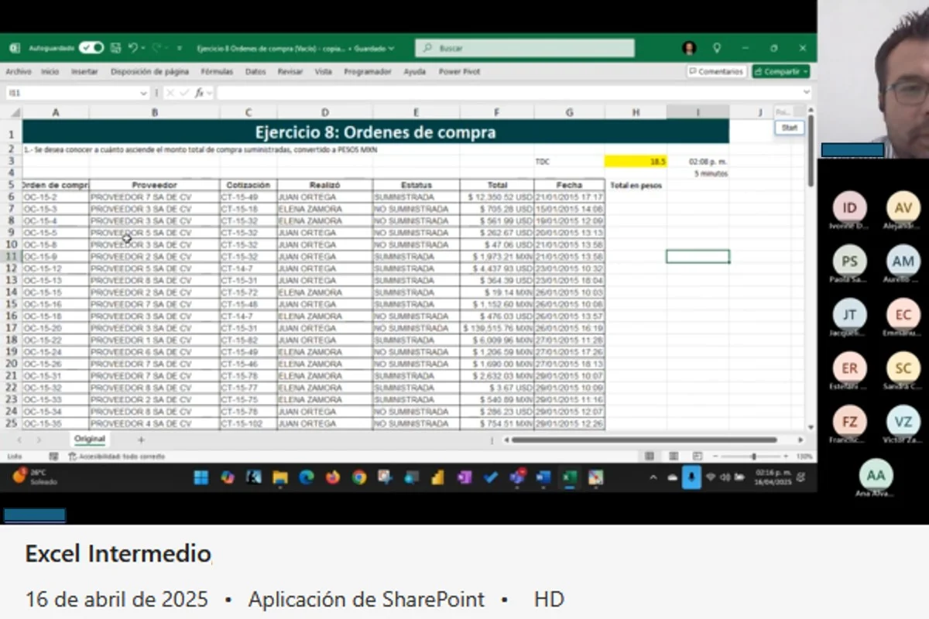Screen dimensions: 929x619
Task: Click the Save icon in title bar
Action: (115, 48)
